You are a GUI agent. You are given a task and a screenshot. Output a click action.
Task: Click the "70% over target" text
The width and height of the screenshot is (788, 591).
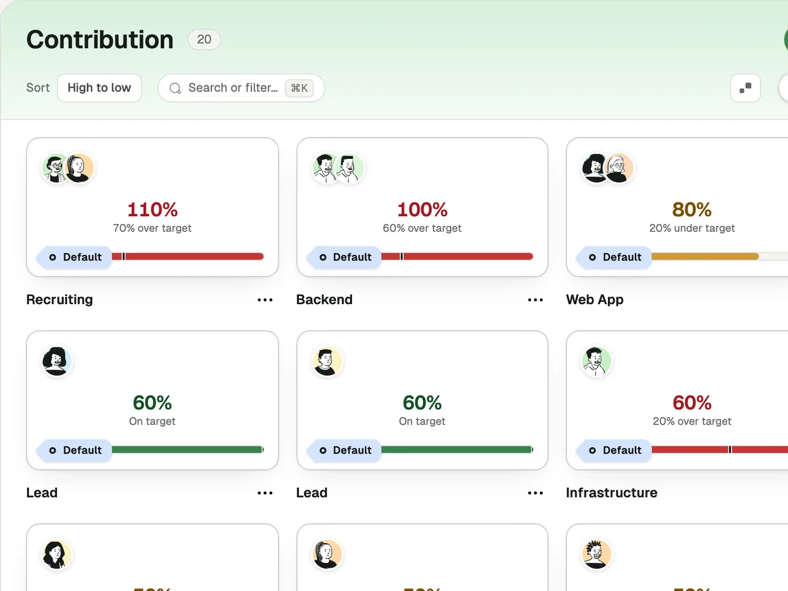[152, 229]
